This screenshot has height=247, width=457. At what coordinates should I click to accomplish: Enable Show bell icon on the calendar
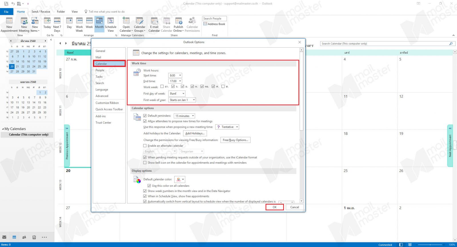pos(145,163)
